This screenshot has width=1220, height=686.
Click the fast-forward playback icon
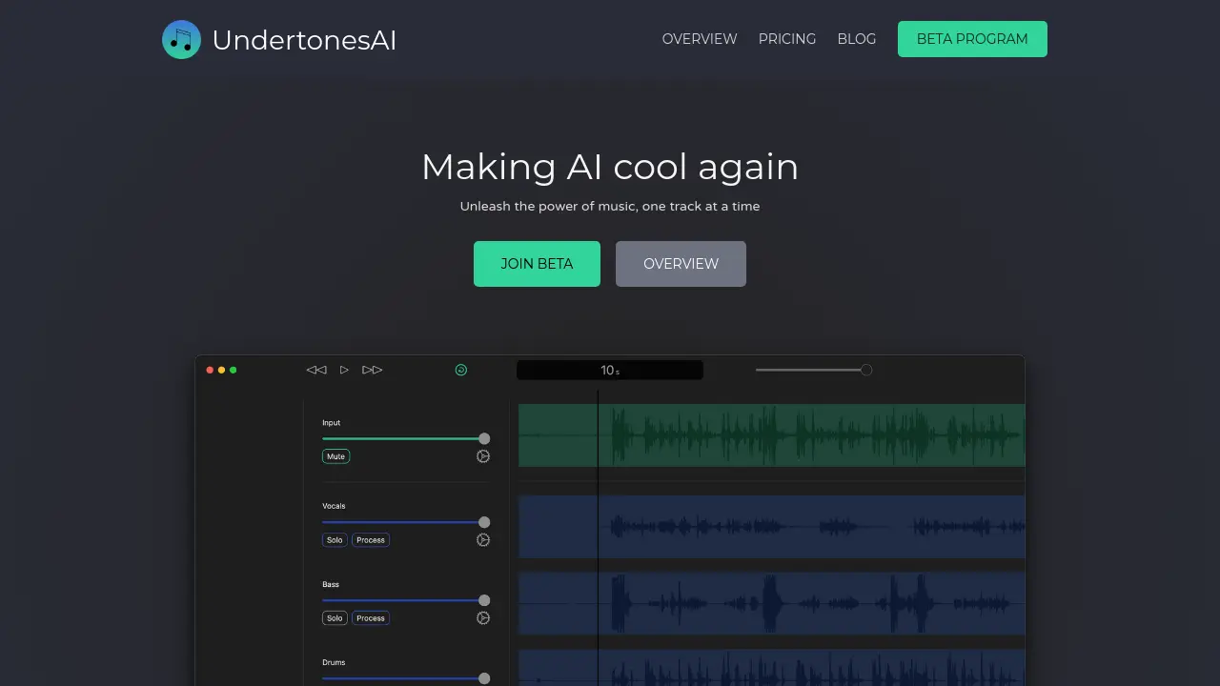[373, 370]
